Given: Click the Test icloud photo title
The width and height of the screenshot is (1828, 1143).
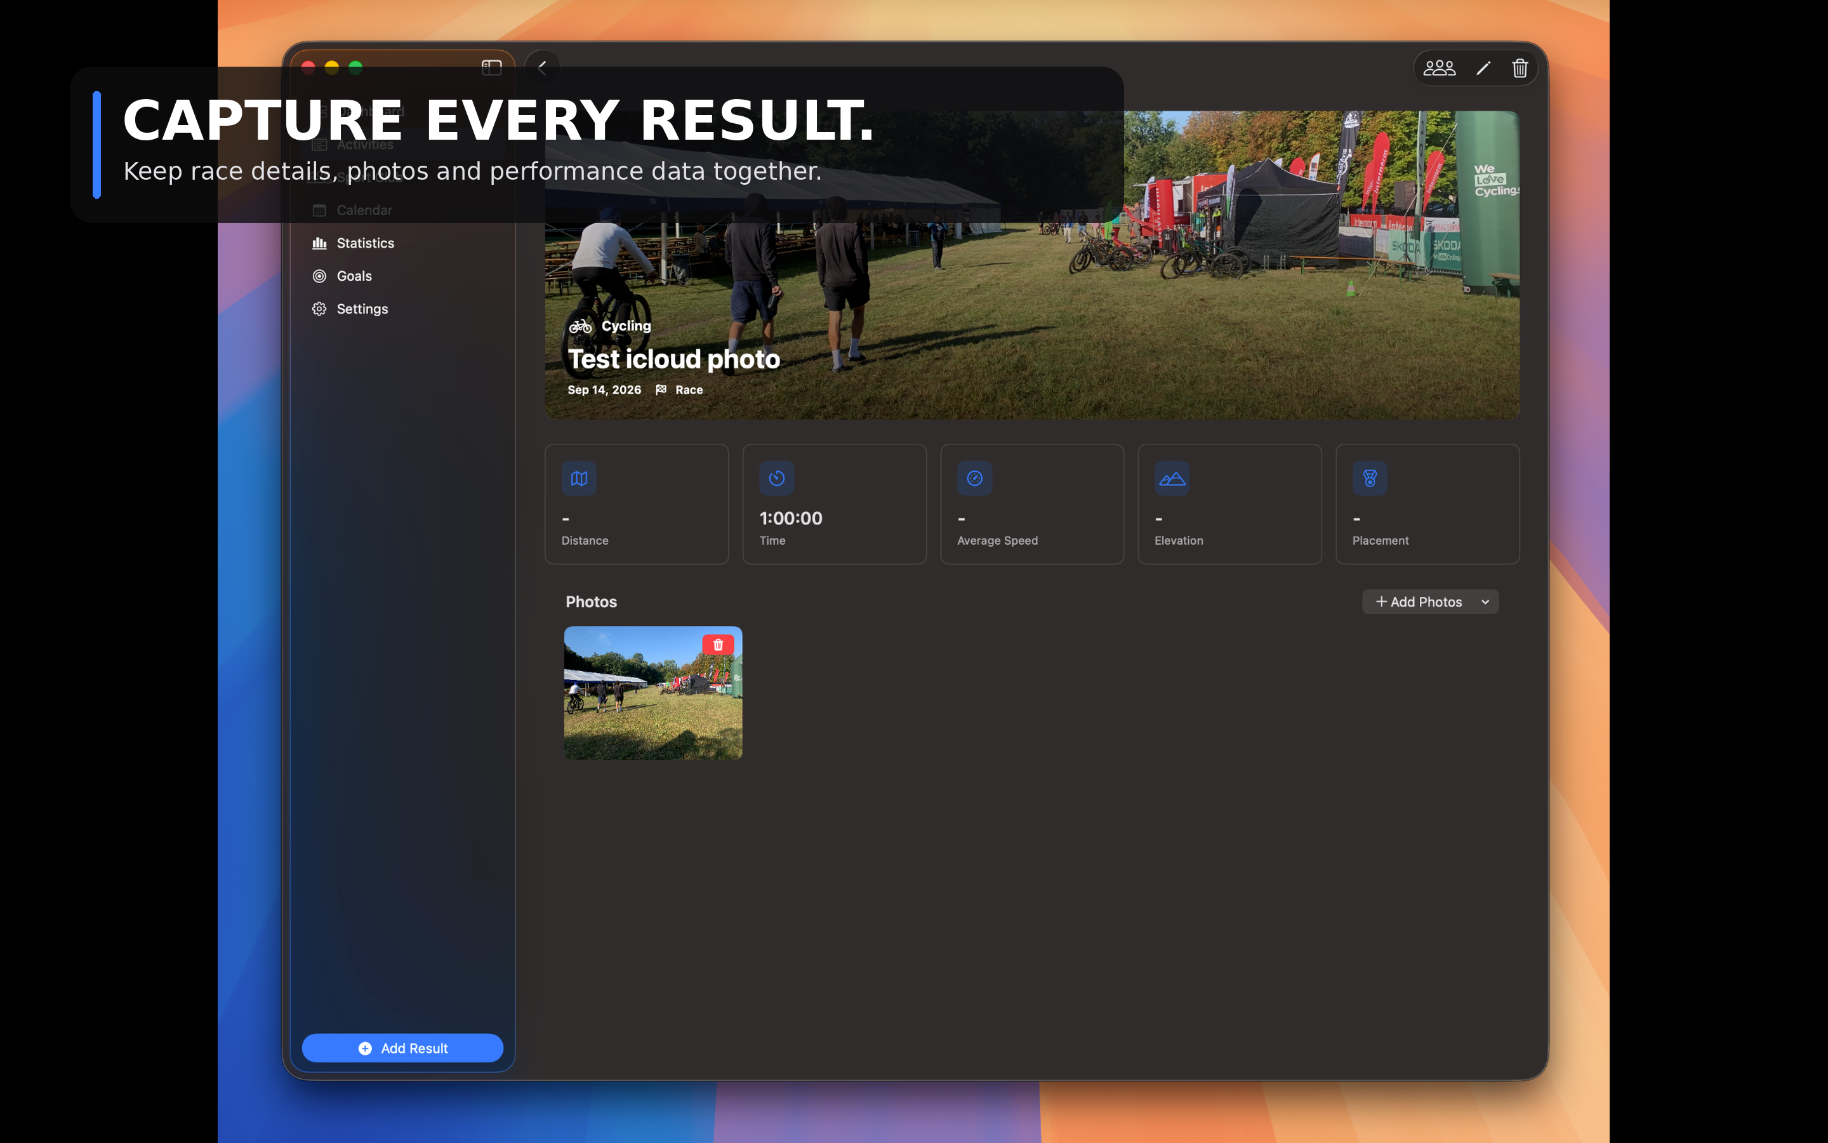Looking at the screenshot, I should tap(674, 359).
